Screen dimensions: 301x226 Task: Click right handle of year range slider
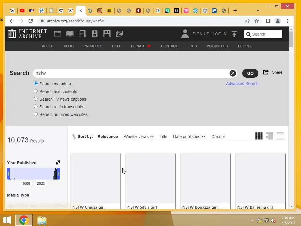pyautogui.click(x=58, y=174)
